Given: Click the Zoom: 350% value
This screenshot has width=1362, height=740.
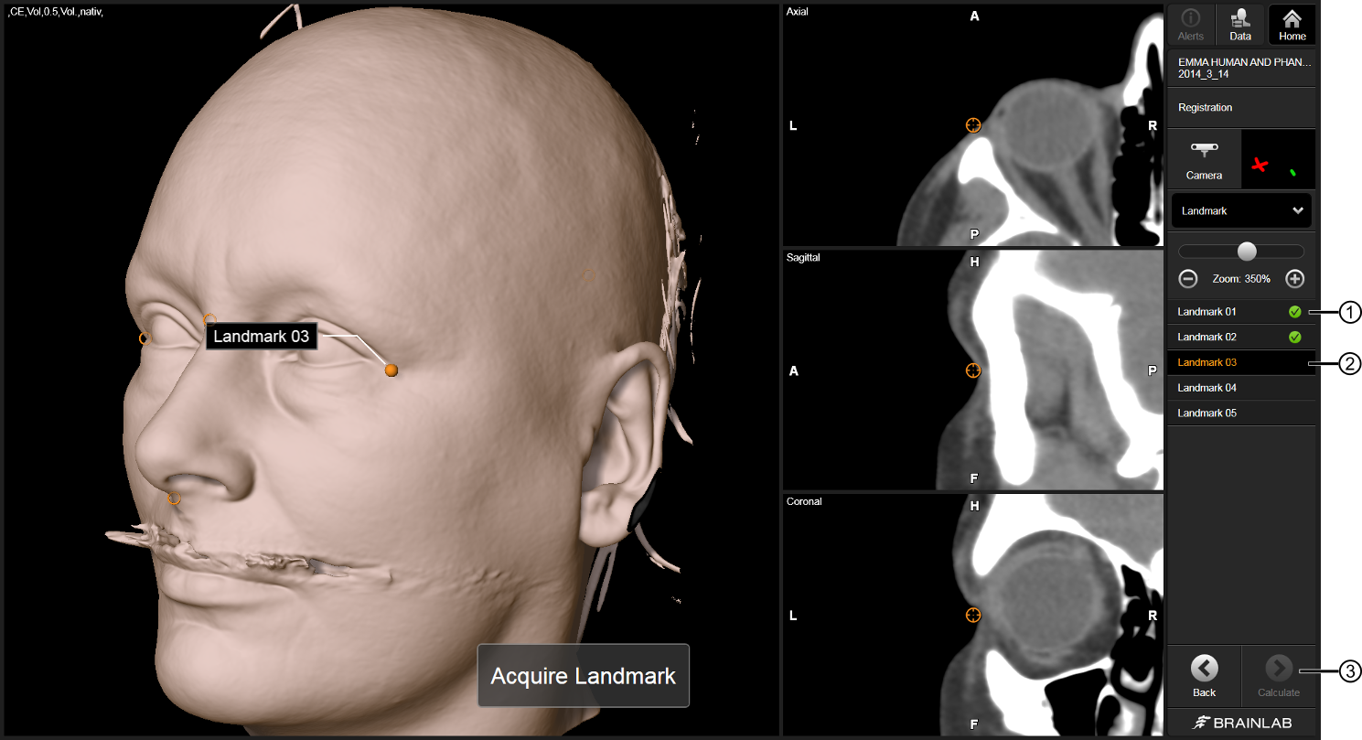Looking at the screenshot, I should point(1241,279).
